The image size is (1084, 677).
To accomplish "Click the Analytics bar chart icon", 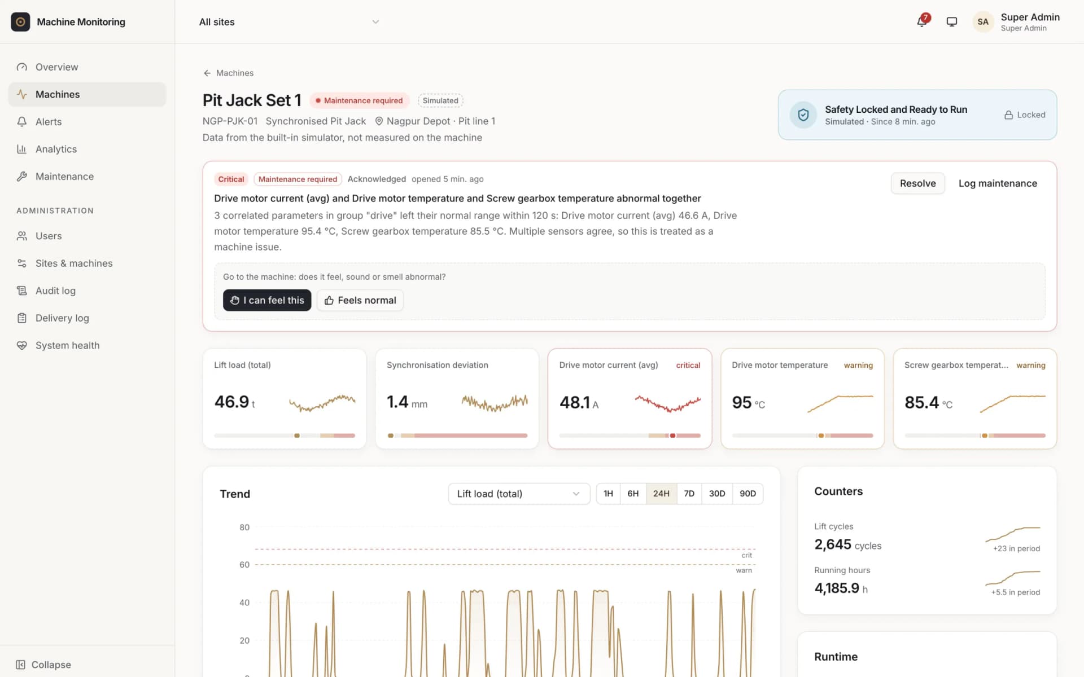I will pos(22,149).
